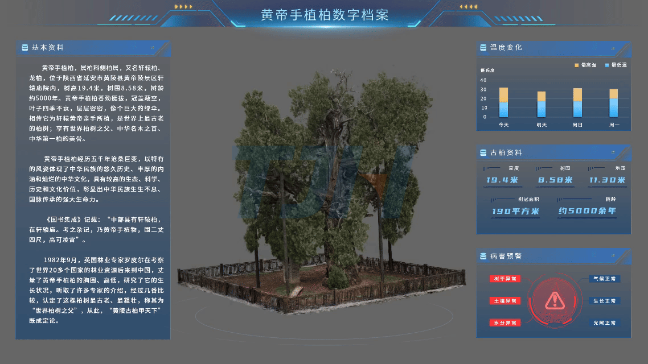Image resolution: width=648 pixels, height=364 pixels.
Task: Toggle the 气候正常 status indicator
Action: [605, 278]
